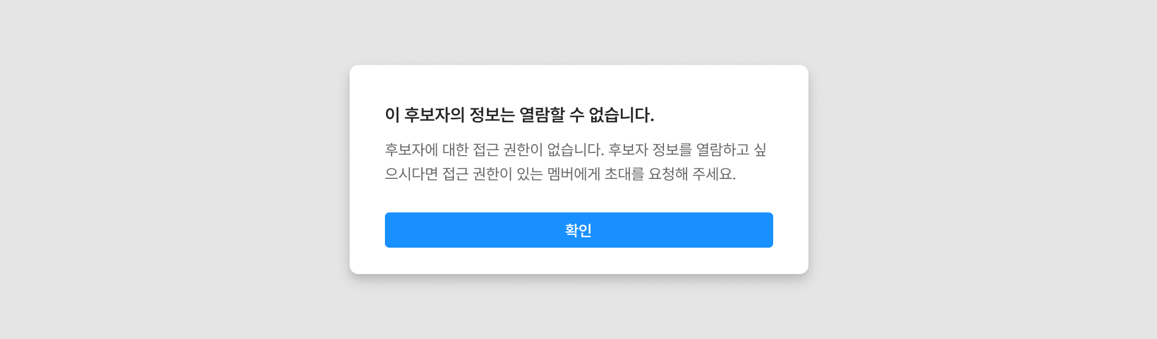Click the word 후보자의 in the dialog heading
Image resolution: width=1157 pixels, height=339 pixels.
point(435,114)
